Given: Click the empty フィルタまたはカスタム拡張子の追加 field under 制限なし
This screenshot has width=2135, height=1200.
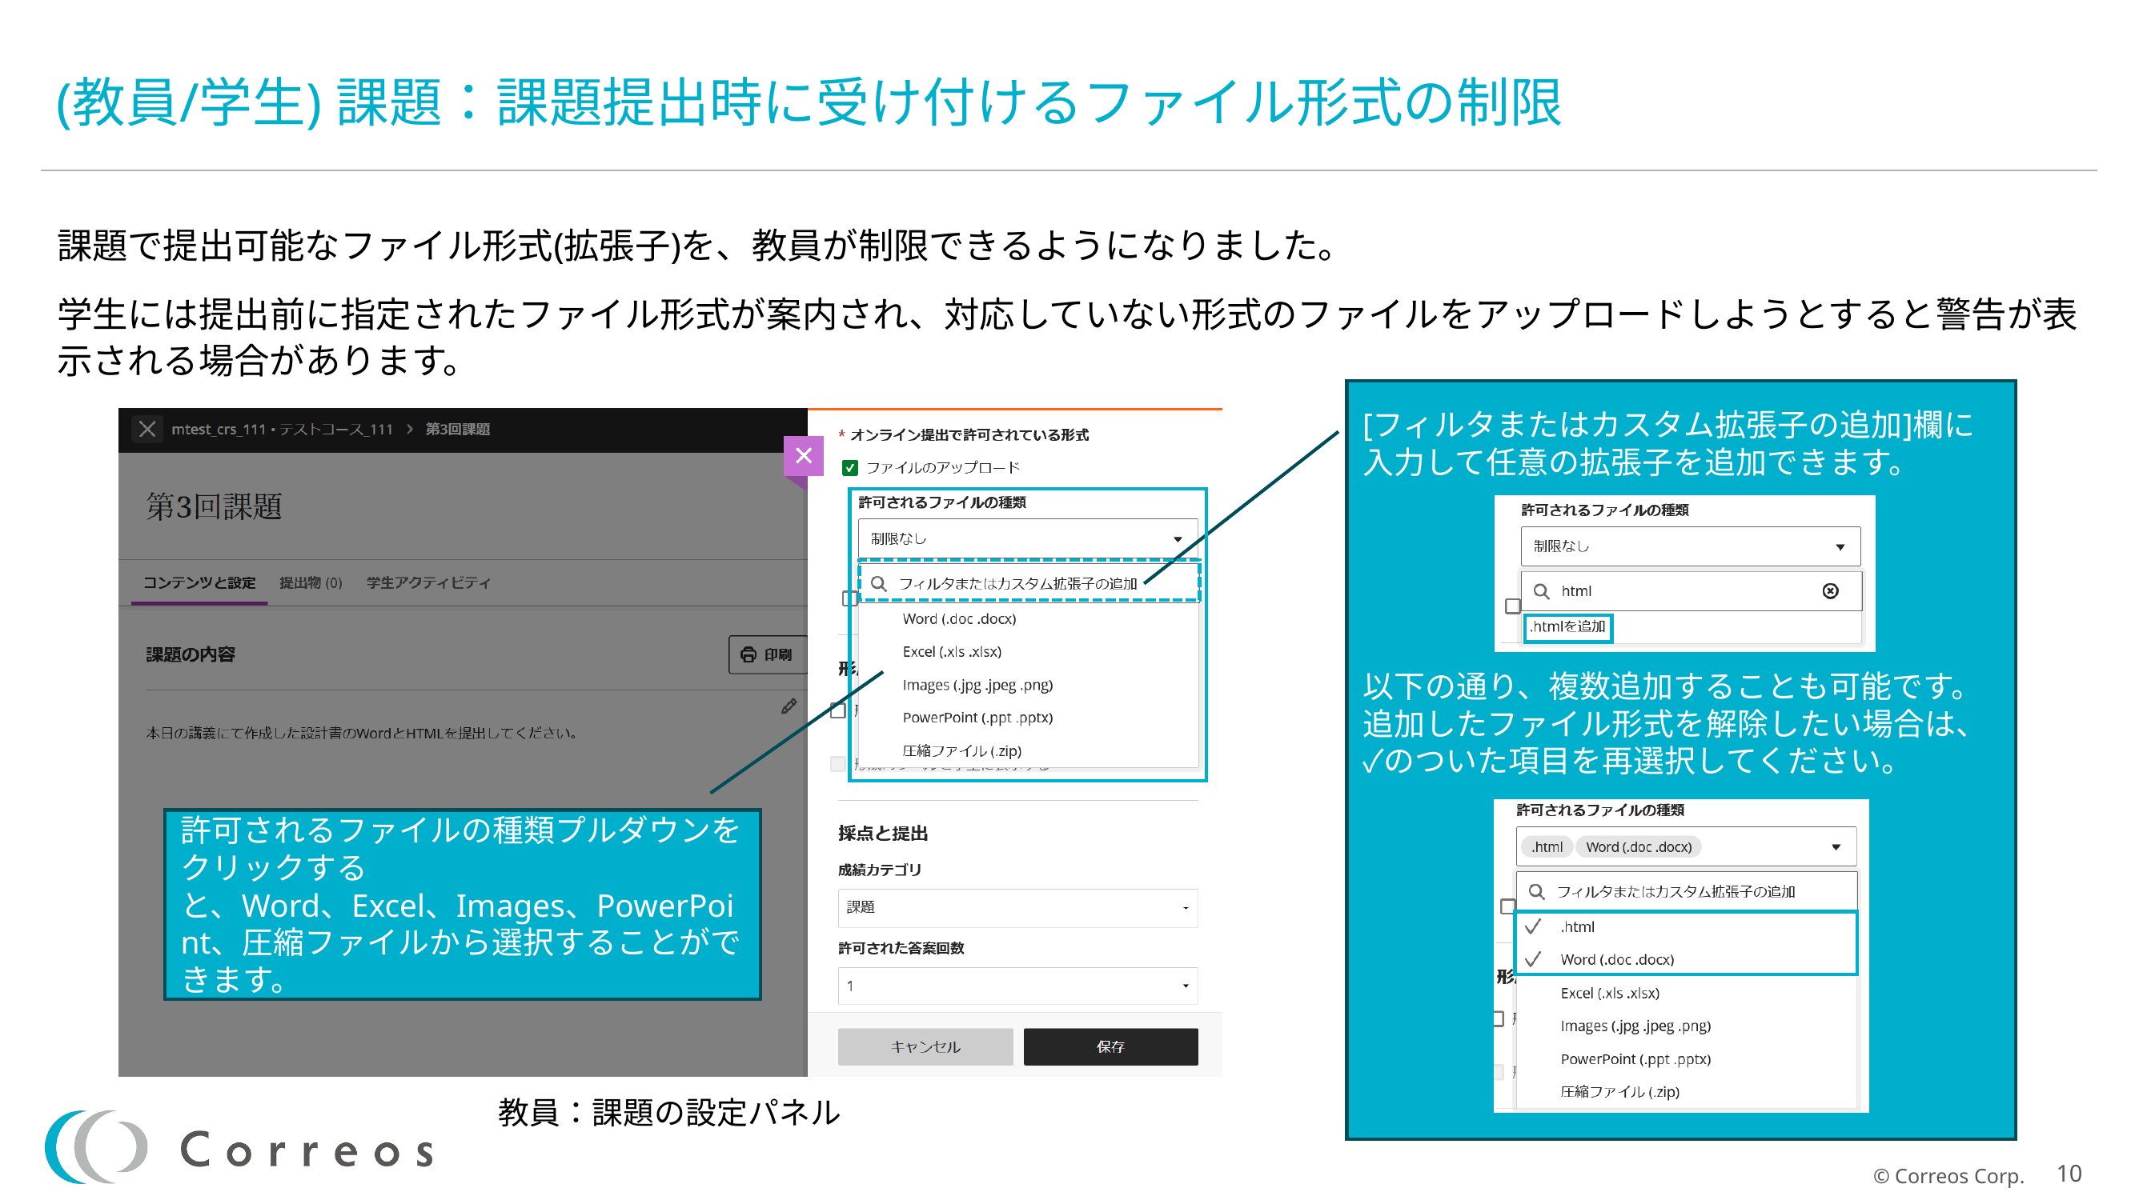Looking at the screenshot, I should [x=1029, y=583].
